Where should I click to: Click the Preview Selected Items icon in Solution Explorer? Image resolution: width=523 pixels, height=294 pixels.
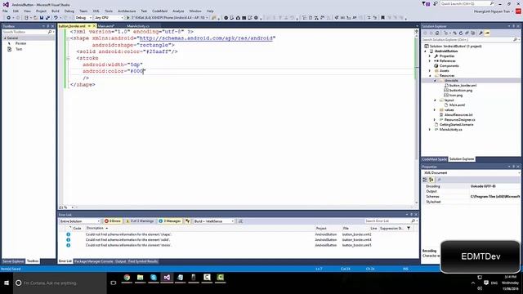[x=487, y=33]
